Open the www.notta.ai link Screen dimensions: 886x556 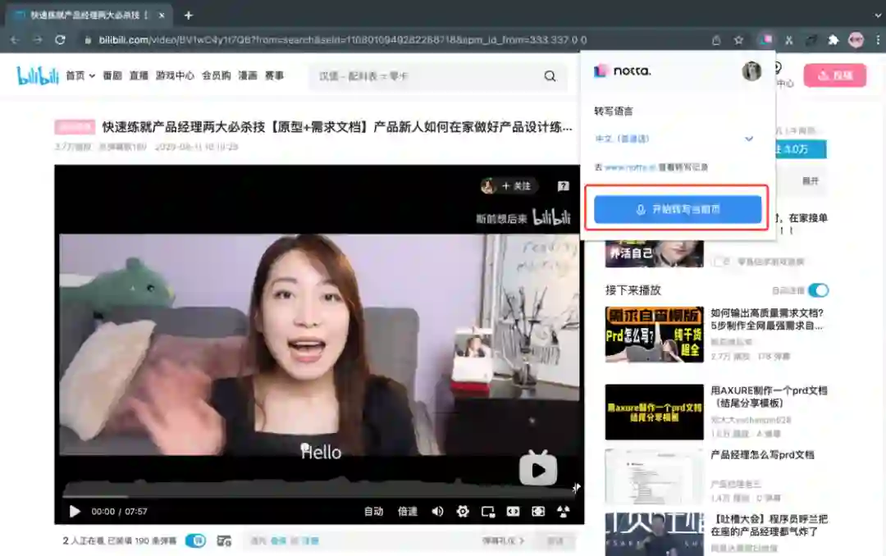click(631, 167)
